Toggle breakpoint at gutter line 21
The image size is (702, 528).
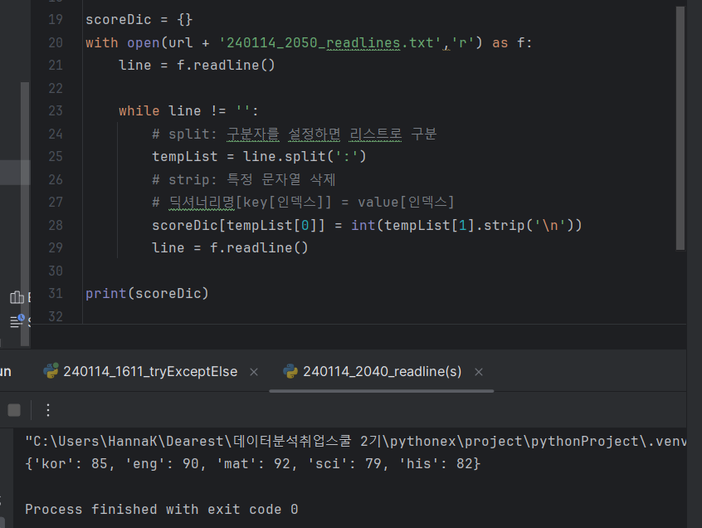[56, 66]
